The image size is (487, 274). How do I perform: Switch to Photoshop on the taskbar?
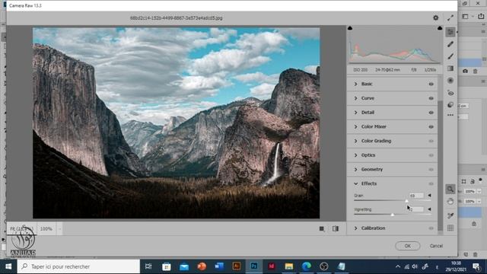tap(253, 266)
